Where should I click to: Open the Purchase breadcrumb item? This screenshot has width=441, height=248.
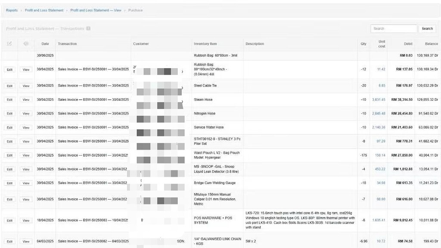click(135, 10)
